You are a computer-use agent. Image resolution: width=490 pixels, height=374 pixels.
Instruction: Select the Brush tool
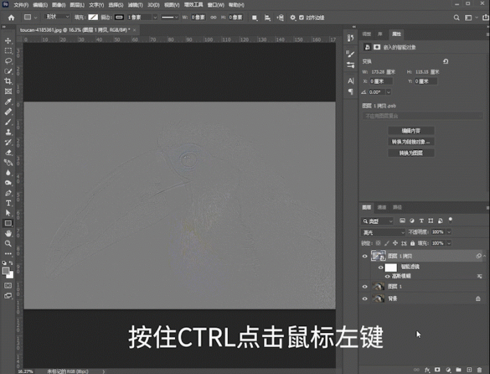[x=8, y=122]
